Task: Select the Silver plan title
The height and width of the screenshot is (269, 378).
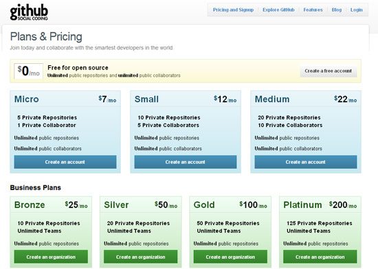Action: pos(116,205)
